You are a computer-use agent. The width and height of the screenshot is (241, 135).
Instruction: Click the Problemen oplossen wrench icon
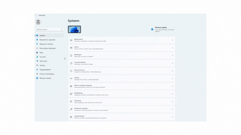click(71, 109)
